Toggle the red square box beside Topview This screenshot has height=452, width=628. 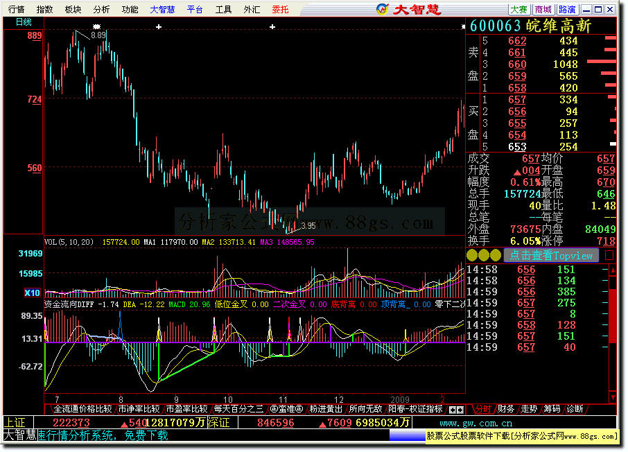pyautogui.click(x=609, y=255)
